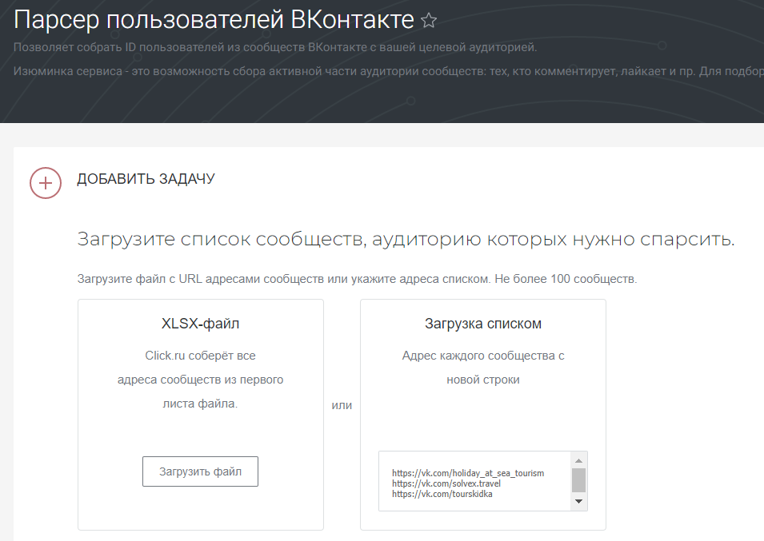Click the XLSX-файл card title
Viewport: 764px width, 541px height.
pyautogui.click(x=200, y=324)
